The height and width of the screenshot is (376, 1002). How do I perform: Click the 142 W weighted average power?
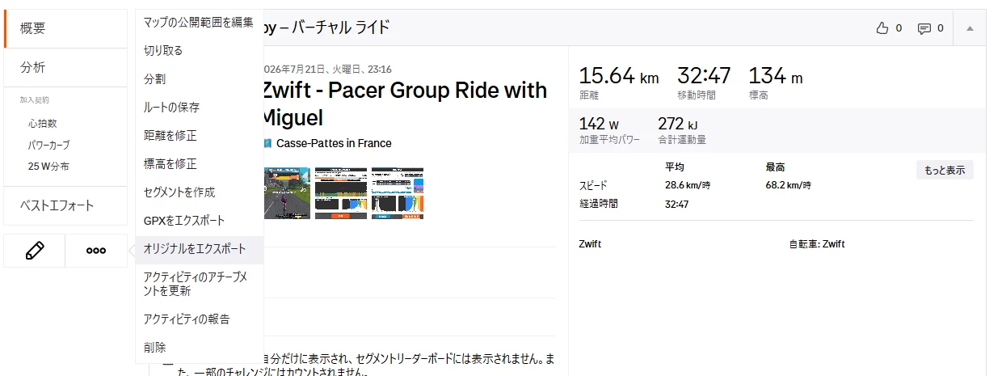[599, 124]
